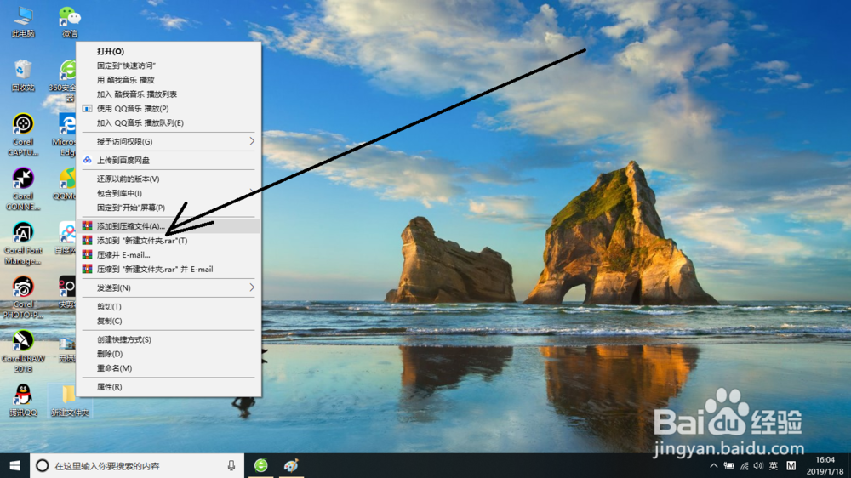Select the Recycle Bin desktop icon
The image size is (851, 478).
pyautogui.click(x=23, y=76)
